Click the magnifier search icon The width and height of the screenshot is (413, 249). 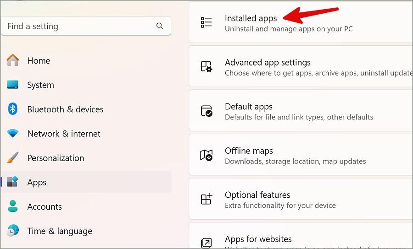pos(160,26)
